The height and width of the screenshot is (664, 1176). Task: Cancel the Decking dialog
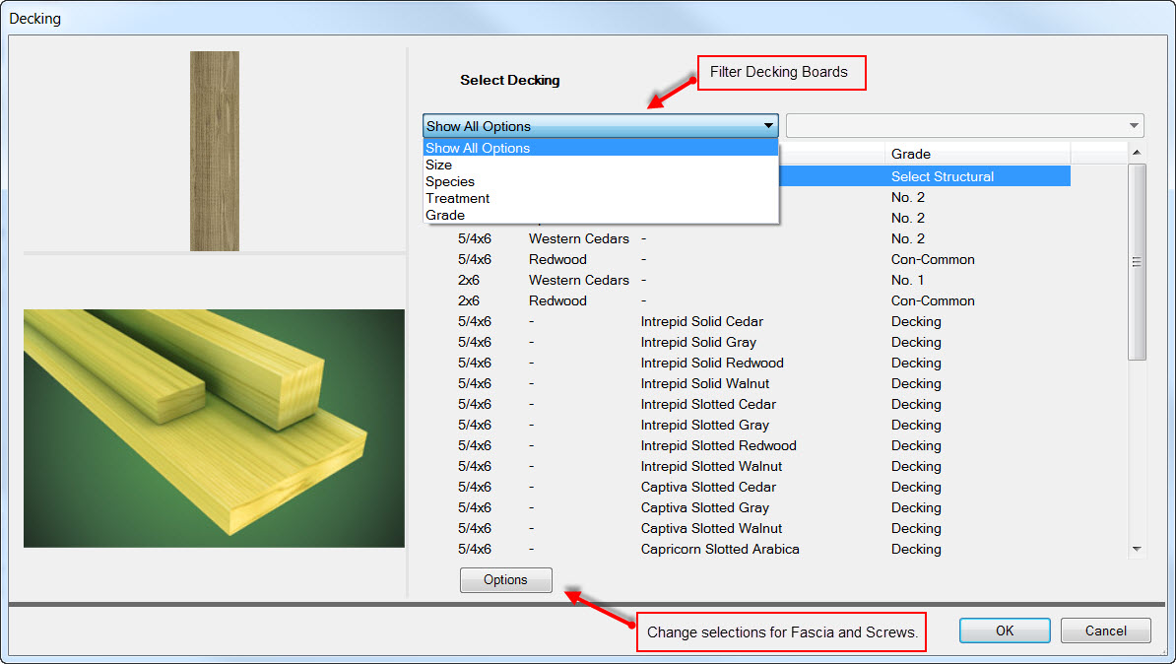[x=1105, y=631]
